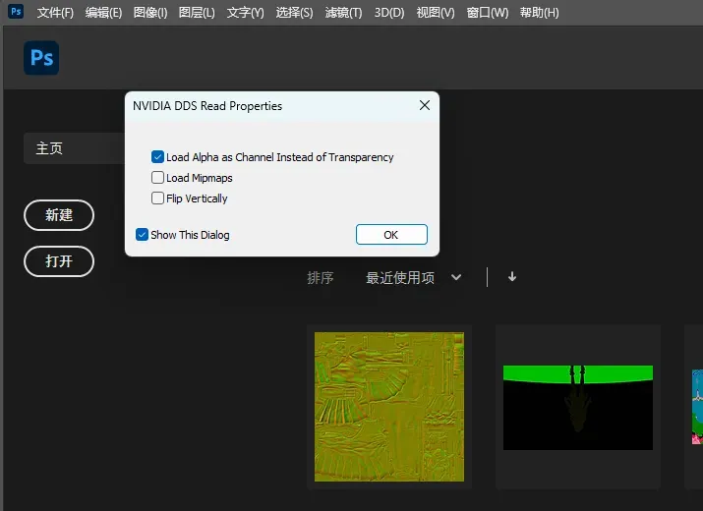Uncheck Load Alpha as Channel option
The height and width of the screenshot is (511, 703).
tap(158, 157)
